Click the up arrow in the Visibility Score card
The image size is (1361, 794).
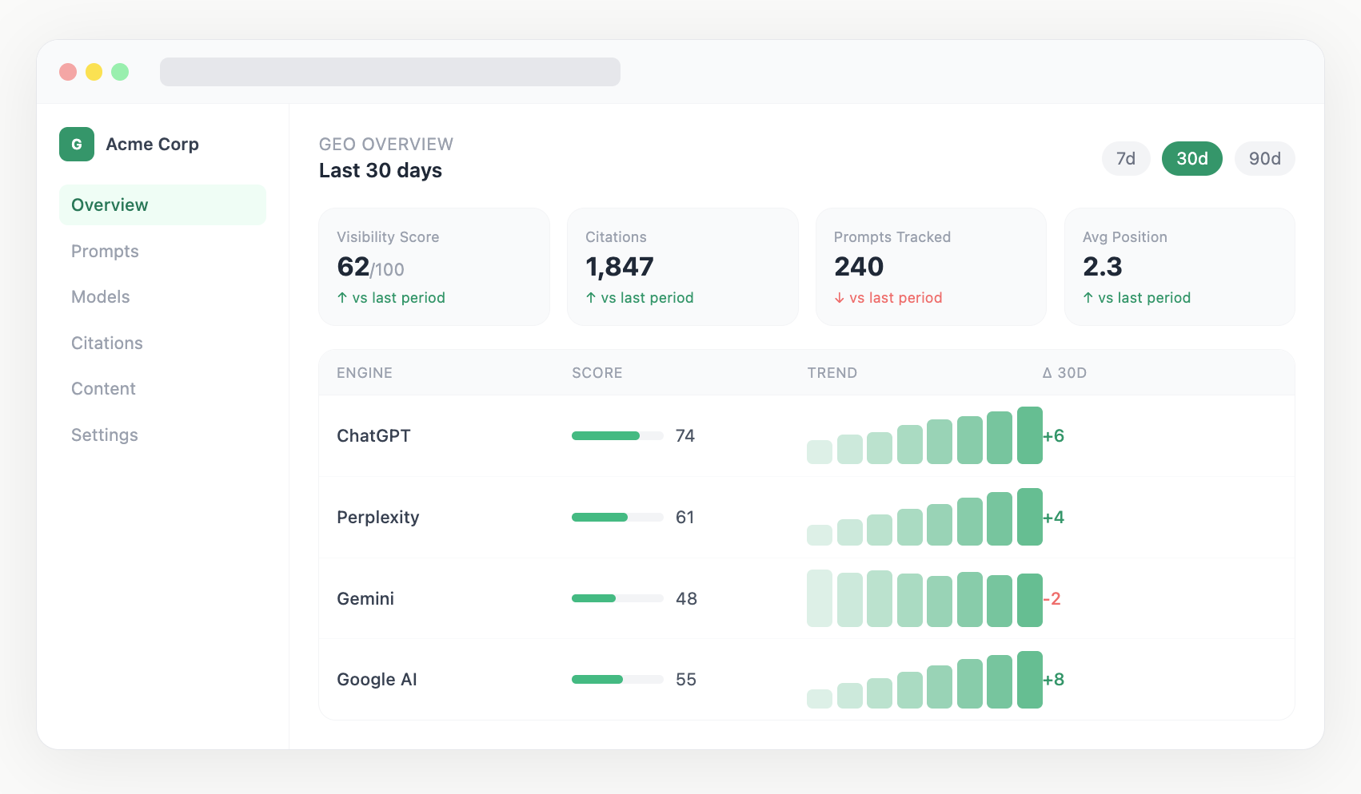coord(342,298)
